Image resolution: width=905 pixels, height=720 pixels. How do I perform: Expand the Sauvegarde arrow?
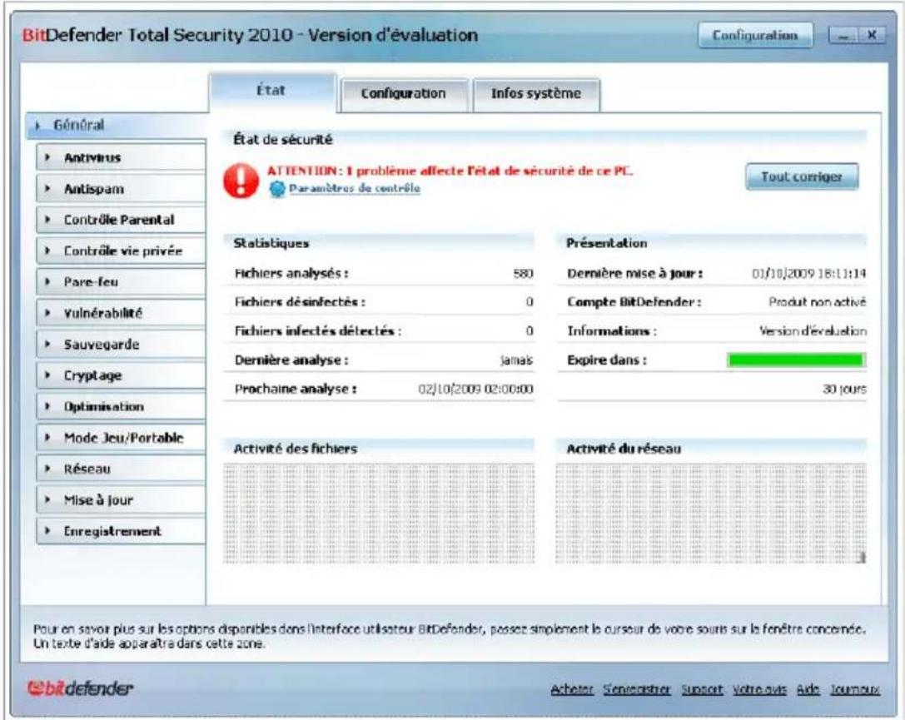[x=48, y=344]
